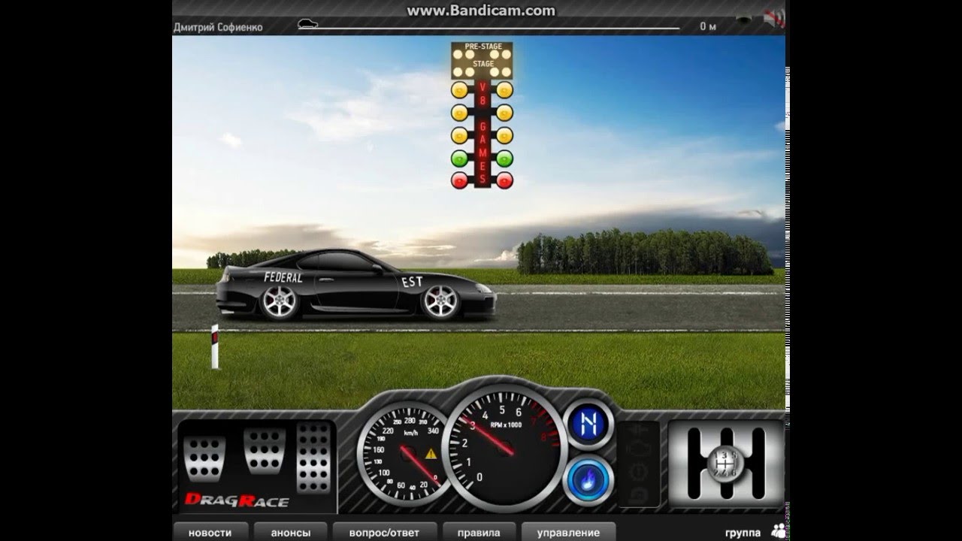962x541 pixels.
Task: Activate the blue nitro flame button
Action: pyautogui.click(x=588, y=479)
